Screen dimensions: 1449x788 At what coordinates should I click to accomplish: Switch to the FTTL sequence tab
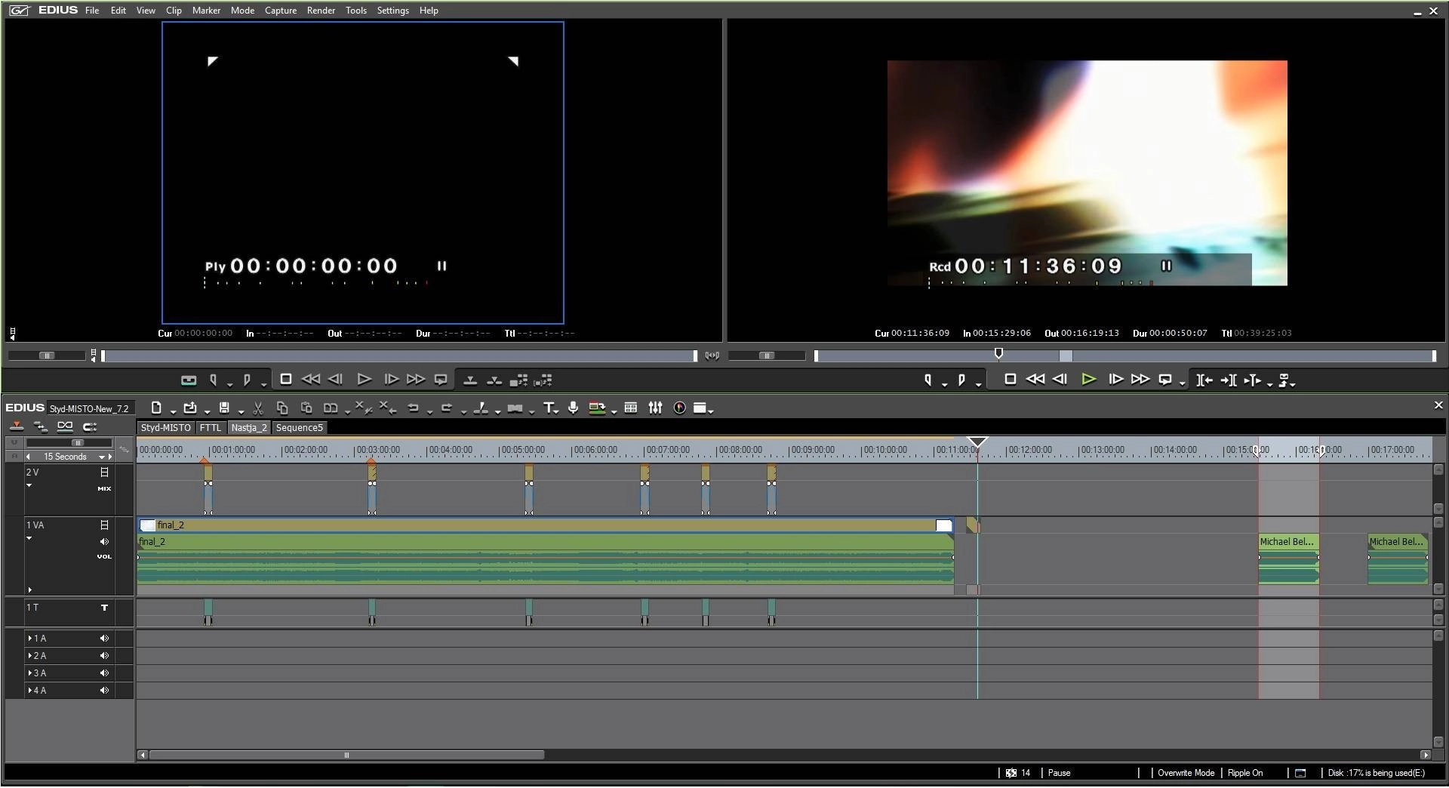coord(211,427)
